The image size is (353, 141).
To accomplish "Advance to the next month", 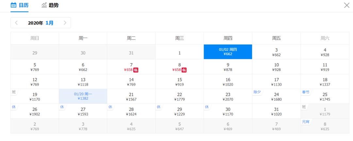I will 65,23.
